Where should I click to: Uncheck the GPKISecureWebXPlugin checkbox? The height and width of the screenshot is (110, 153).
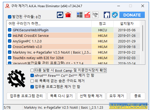tap(10, 30)
